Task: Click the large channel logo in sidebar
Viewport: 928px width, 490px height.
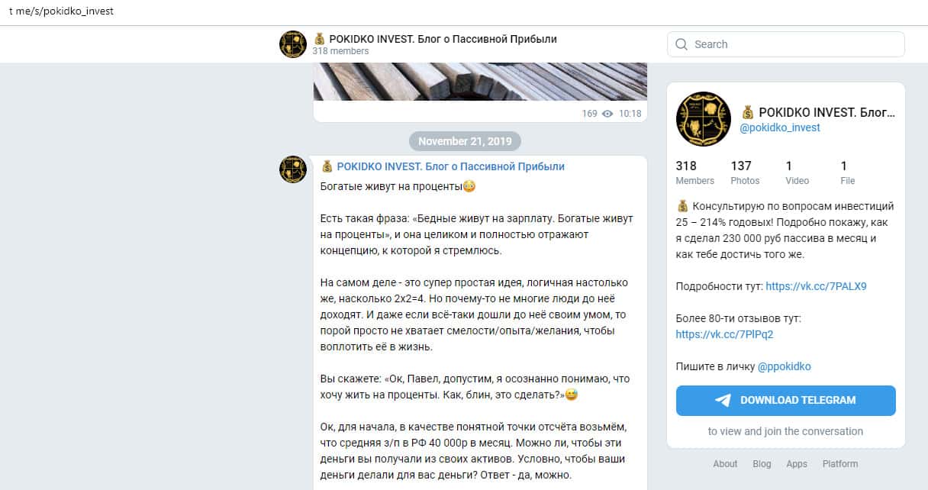Action: coord(704,119)
